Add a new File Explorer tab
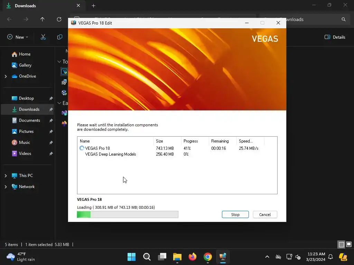The height and width of the screenshot is (265, 354). click(x=93, y=6)
